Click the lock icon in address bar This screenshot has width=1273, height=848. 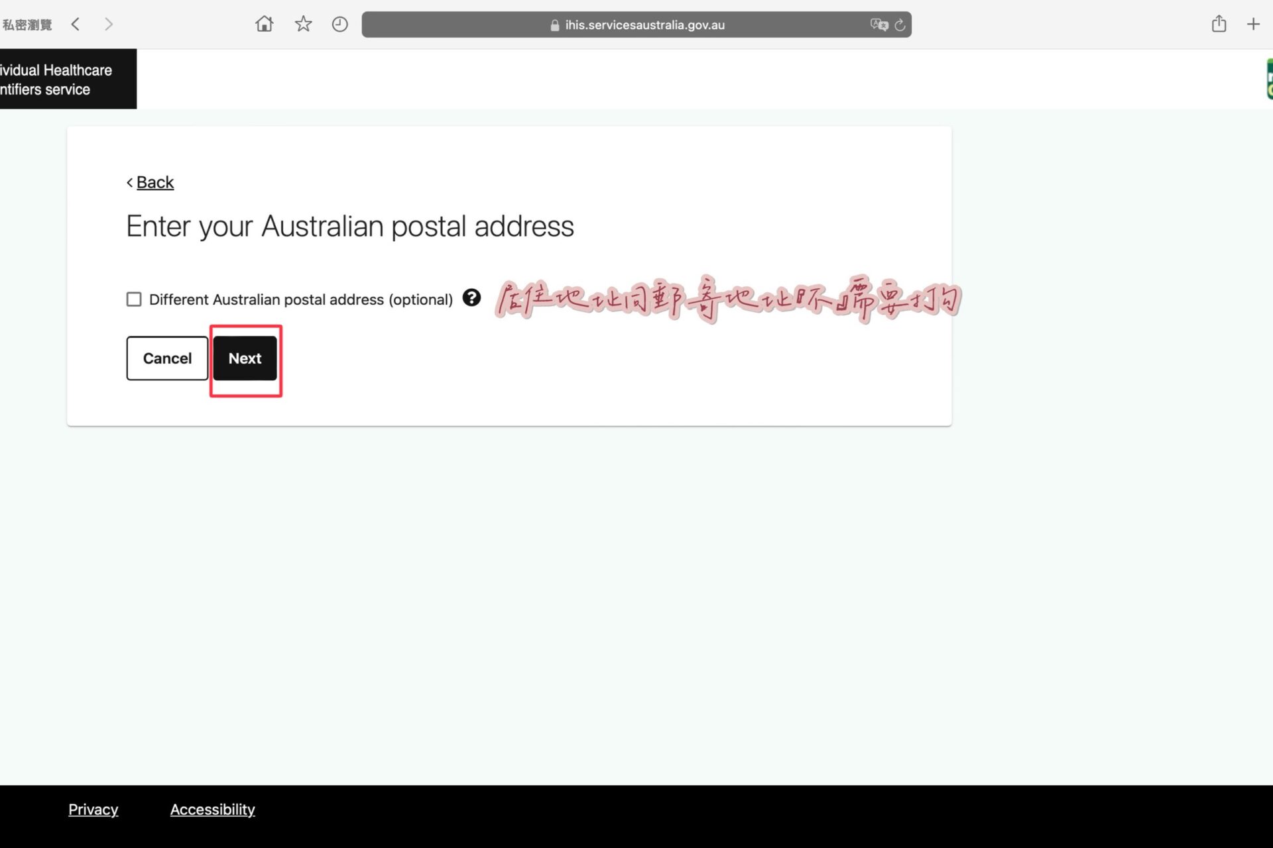[x=554, y=25]
